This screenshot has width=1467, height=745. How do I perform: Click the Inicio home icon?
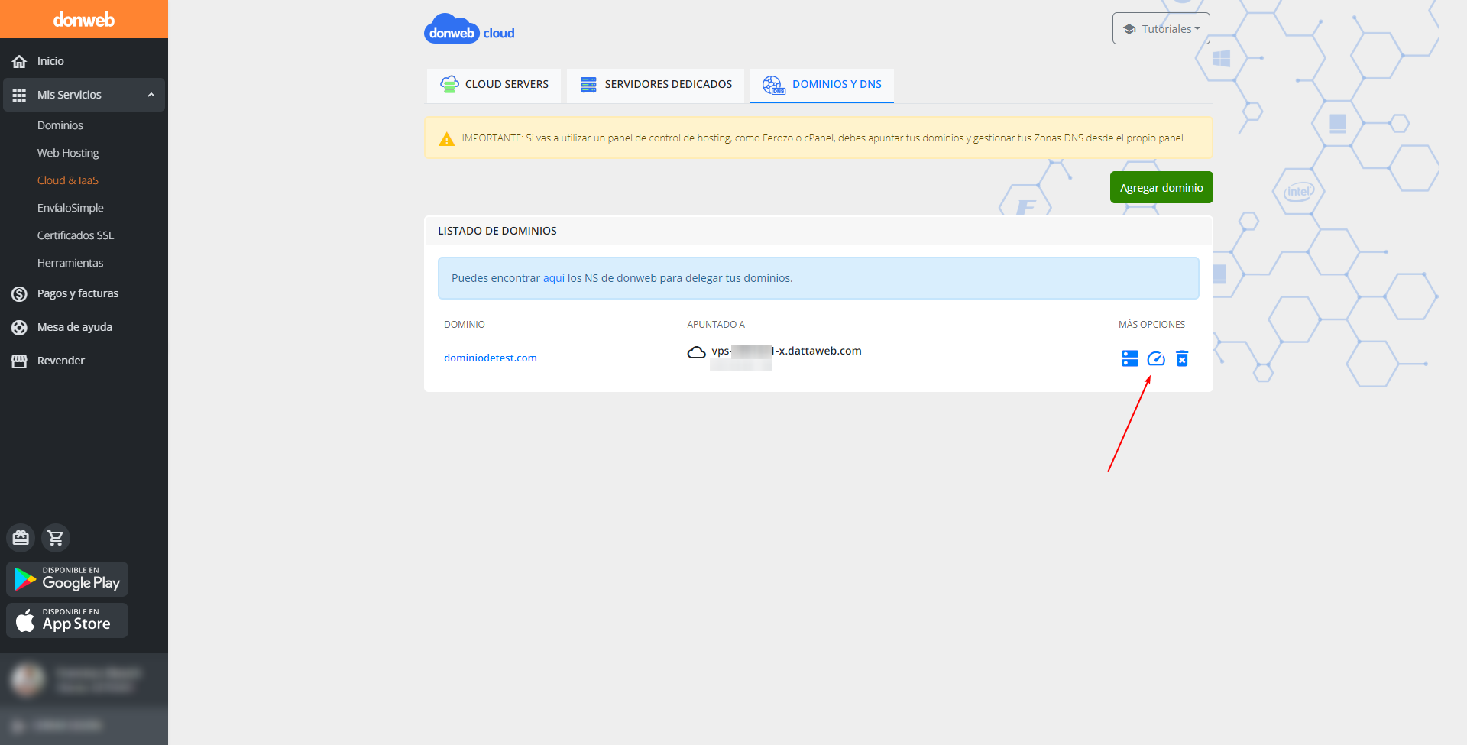pyautogui.click(x=19, y=61)
